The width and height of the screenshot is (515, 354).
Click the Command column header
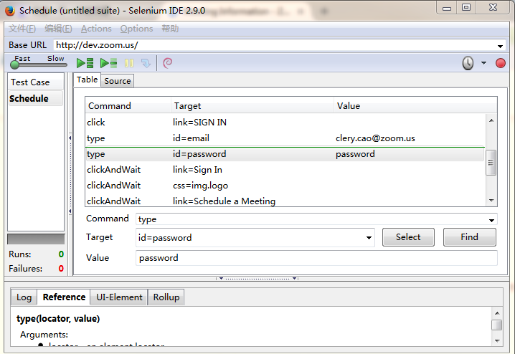[x=128, y=105]
